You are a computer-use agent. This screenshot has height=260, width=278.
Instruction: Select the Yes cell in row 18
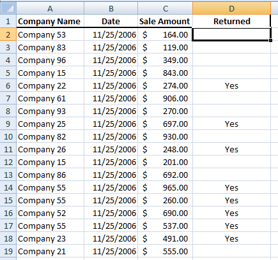(x=231, y=238)
